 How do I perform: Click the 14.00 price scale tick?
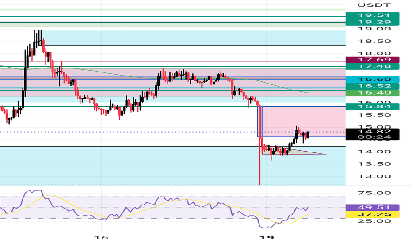click(x=374, y=152)
